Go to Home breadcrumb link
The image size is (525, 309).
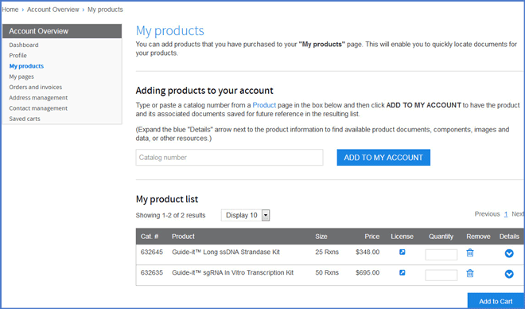click(x=10, y=10)
